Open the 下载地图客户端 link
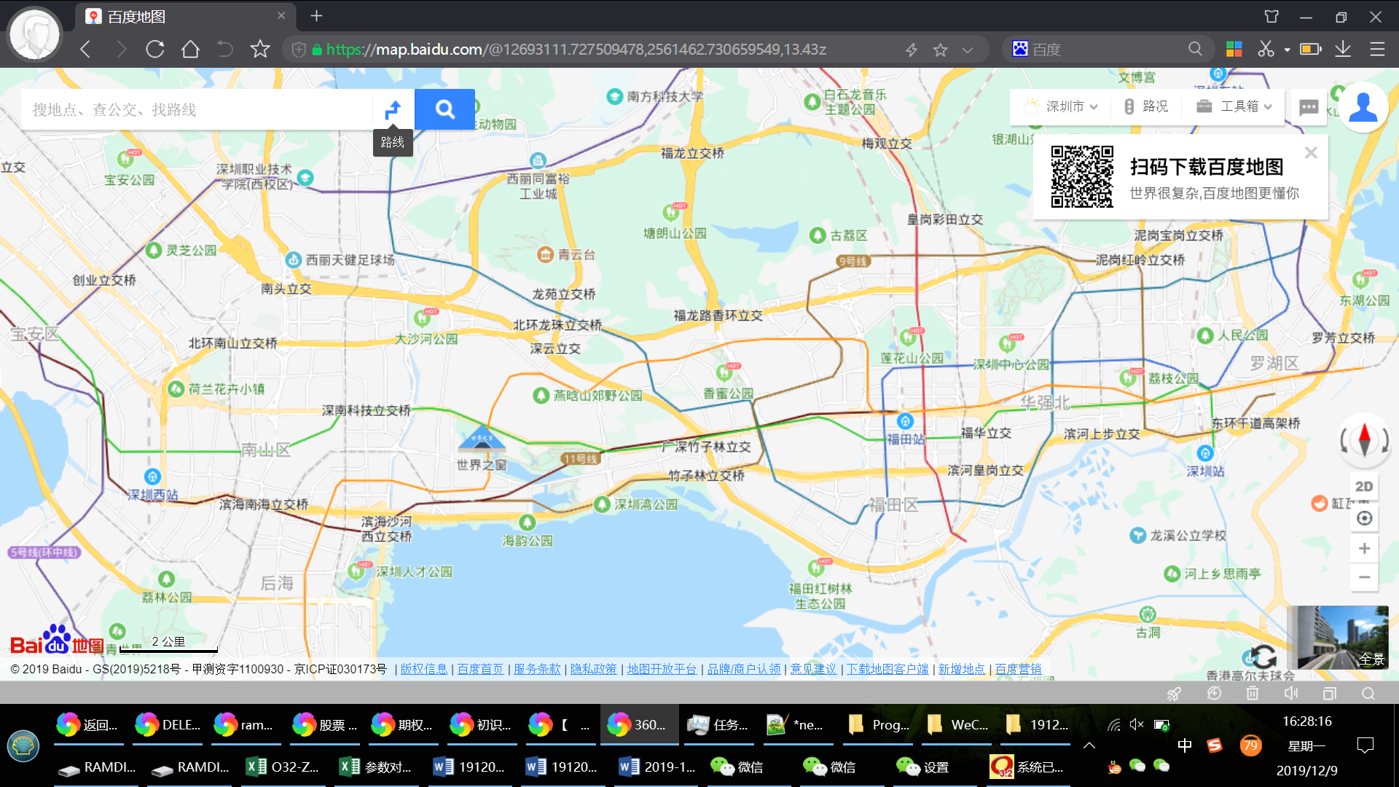The image size is (1399, 787). pos(887,669)
